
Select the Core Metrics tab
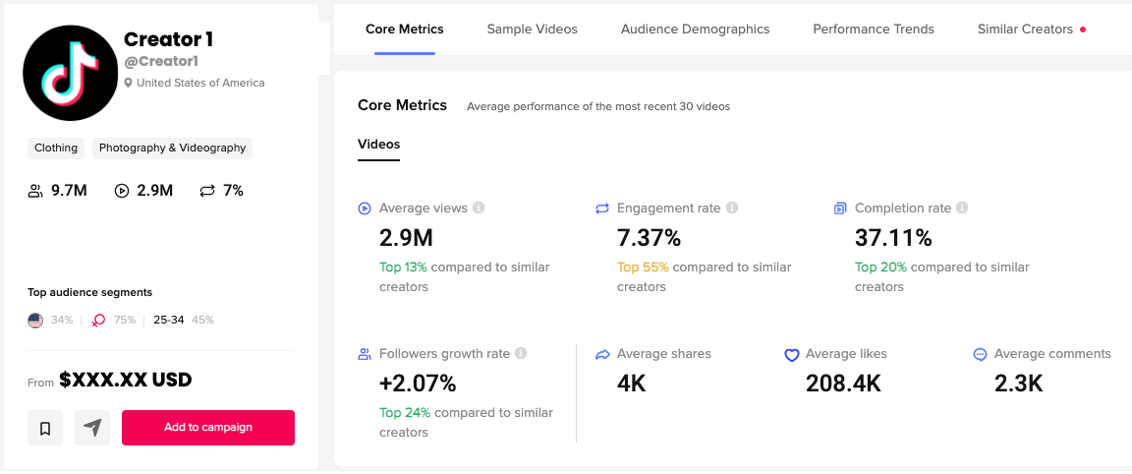point(404,30)
